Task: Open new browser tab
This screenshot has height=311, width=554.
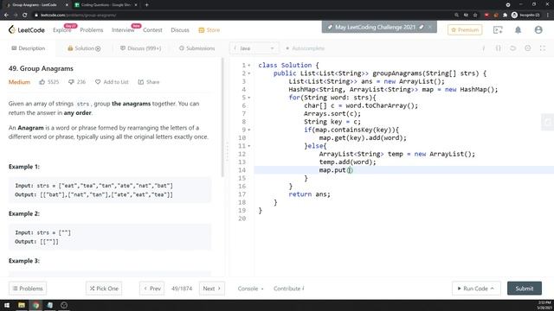Action: [146, 5]
